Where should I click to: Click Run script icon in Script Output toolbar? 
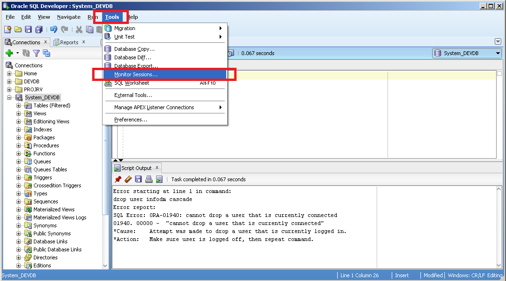tap(159, 179)
